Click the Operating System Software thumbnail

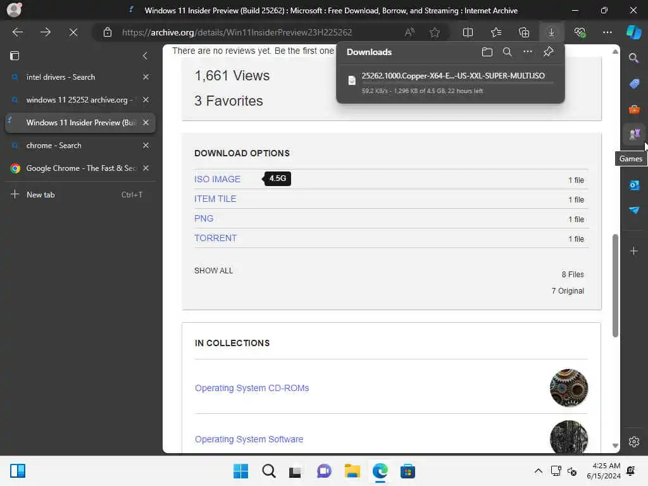pyautogui.click(x=569, y=437)
